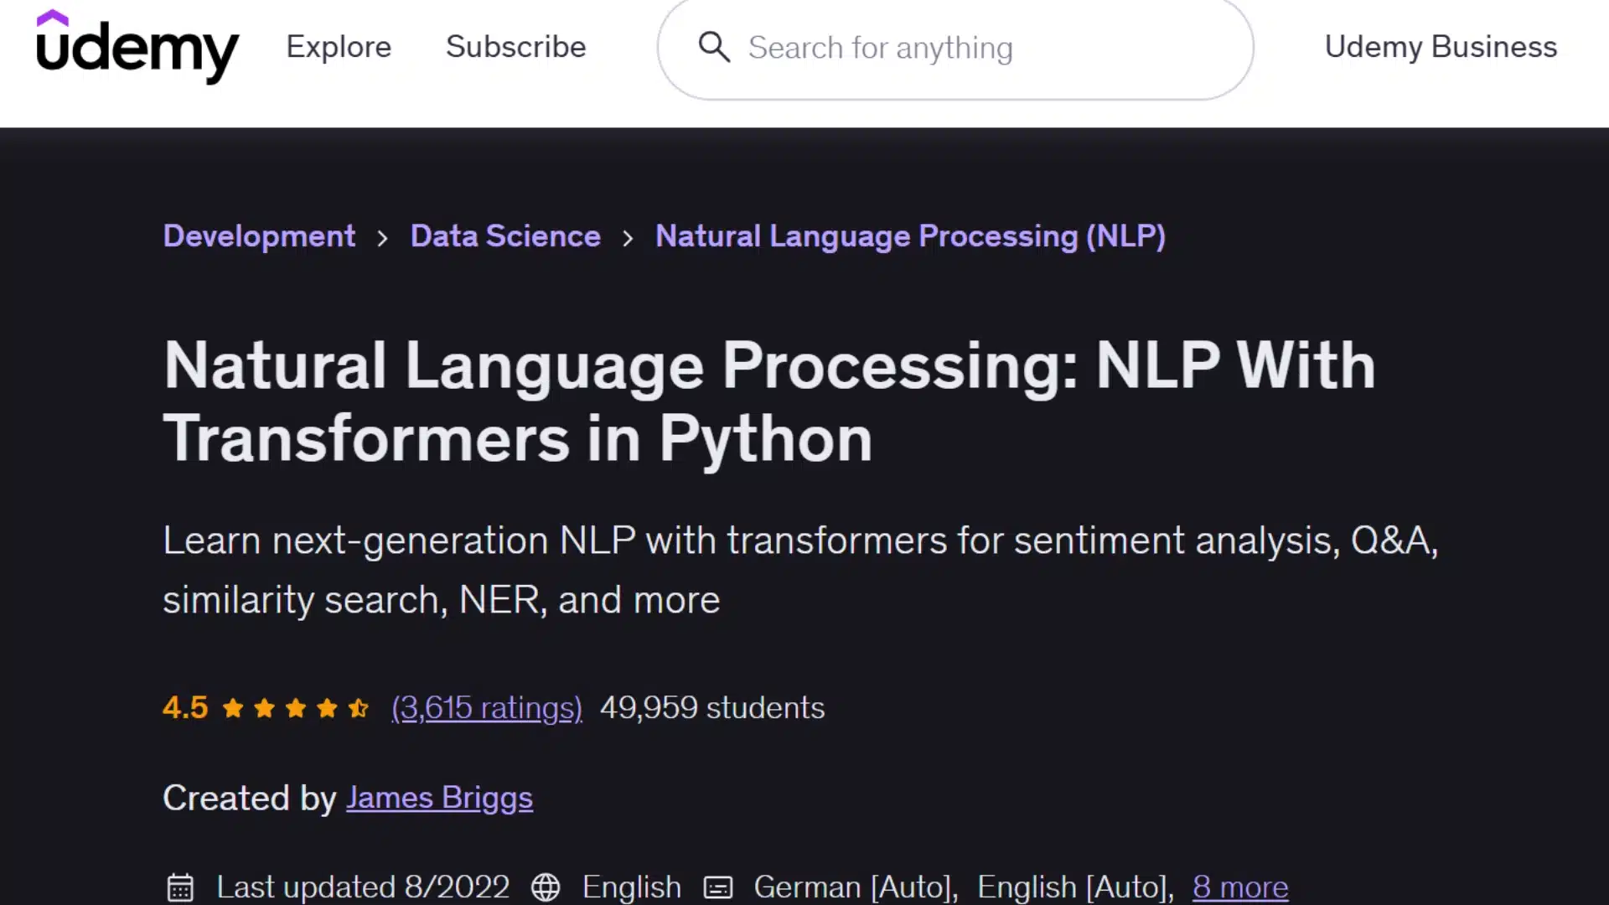Go to Data Science breadcrumb

point(505,236)
